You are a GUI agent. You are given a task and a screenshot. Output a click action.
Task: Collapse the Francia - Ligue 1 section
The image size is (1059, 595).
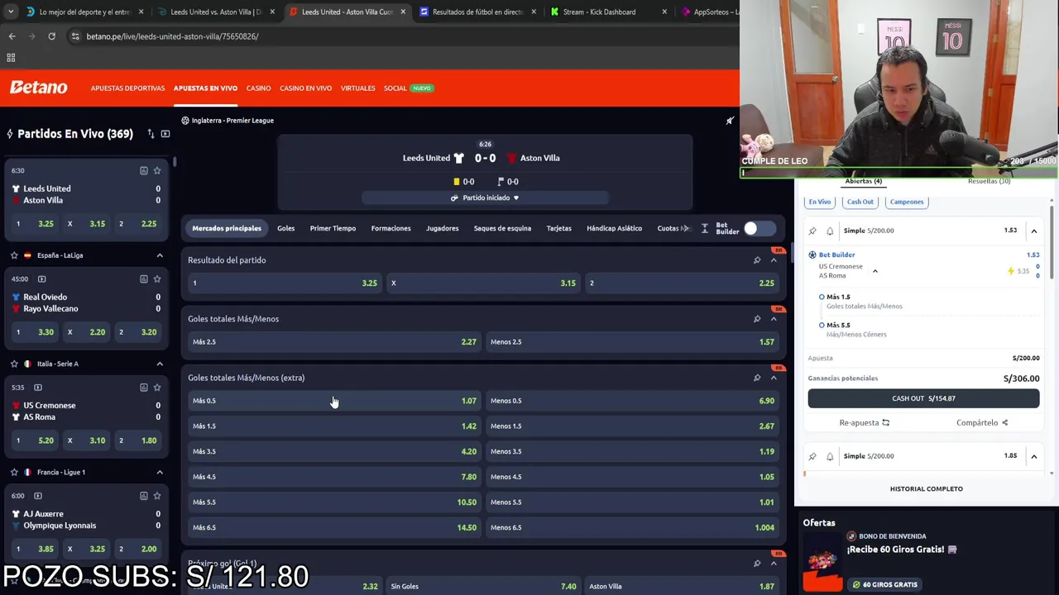tap(160, 472)
